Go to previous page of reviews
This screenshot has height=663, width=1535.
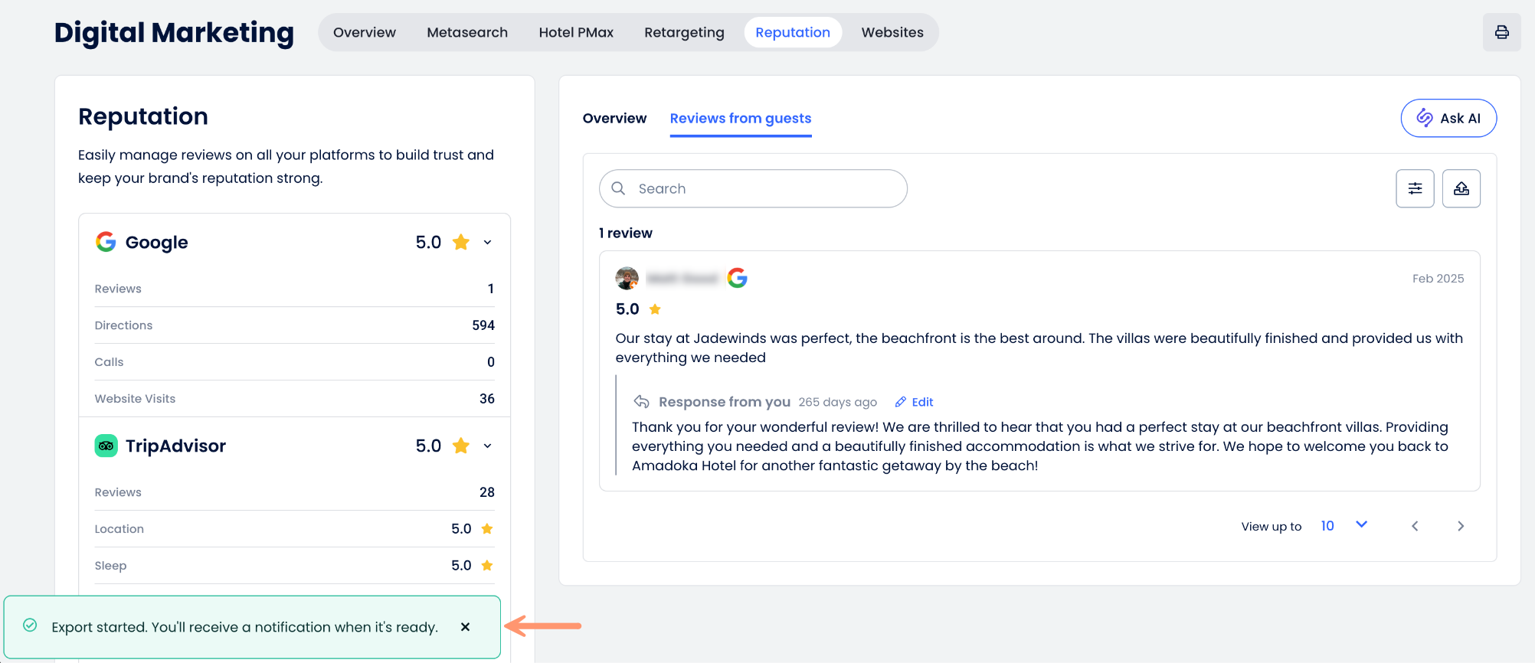[1415, 526]
